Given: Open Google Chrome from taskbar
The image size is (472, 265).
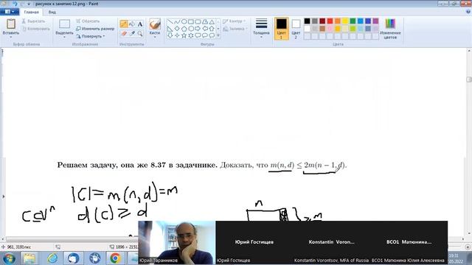Looking at the screenshot, I should [x=115, y=258].
